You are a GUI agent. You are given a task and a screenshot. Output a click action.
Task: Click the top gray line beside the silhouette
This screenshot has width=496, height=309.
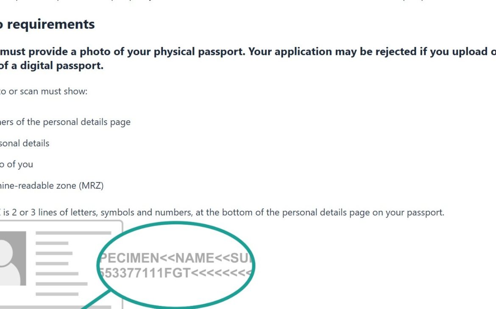[73, 233]
